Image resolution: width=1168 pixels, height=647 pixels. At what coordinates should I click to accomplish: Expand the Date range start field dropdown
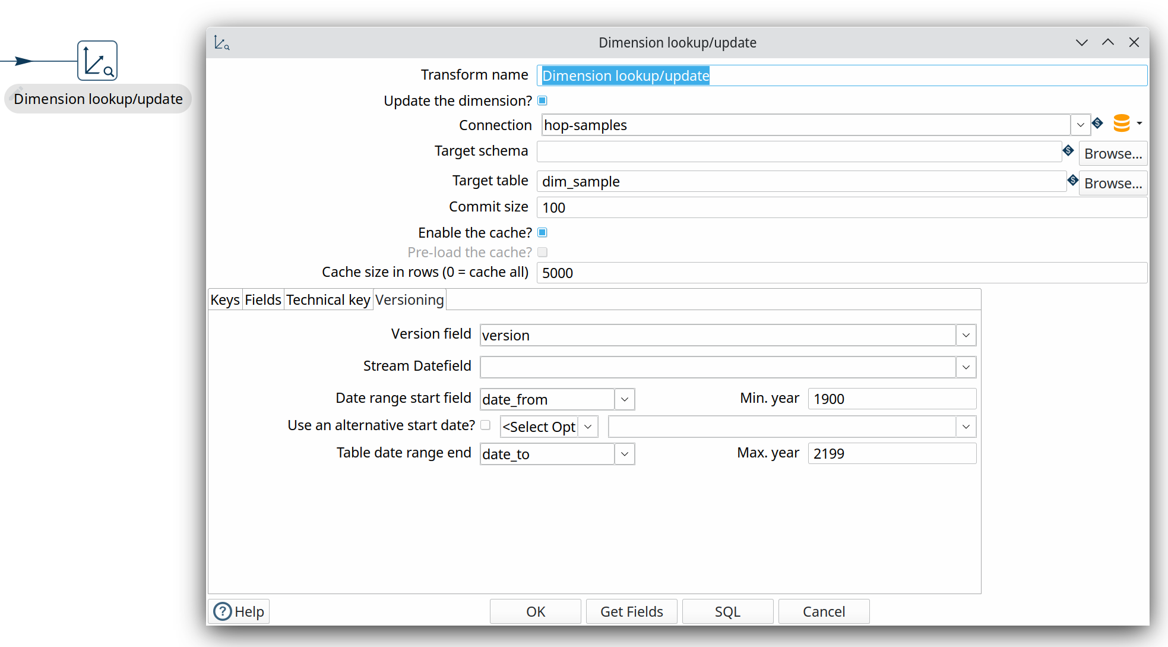[624, 399]
